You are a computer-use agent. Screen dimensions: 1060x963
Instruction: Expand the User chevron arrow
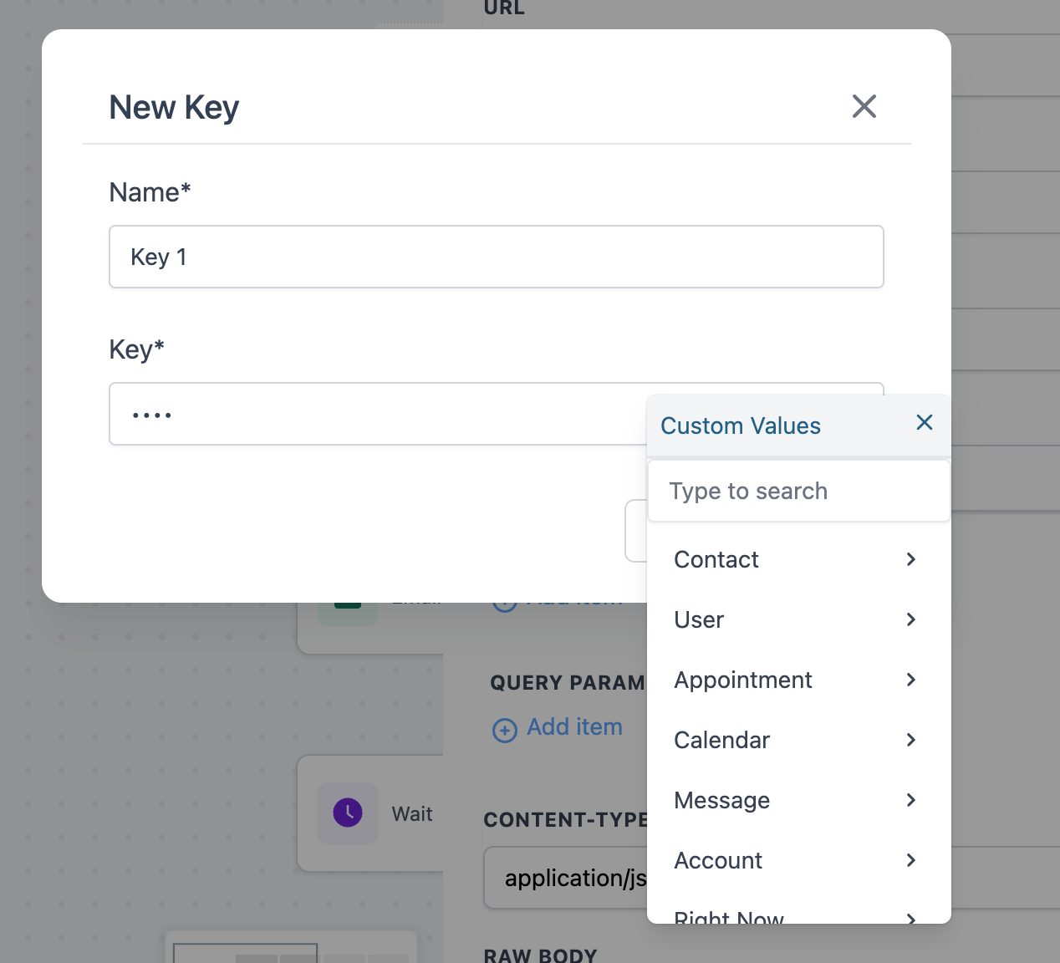pyautogui.click(x=911, y=619)
